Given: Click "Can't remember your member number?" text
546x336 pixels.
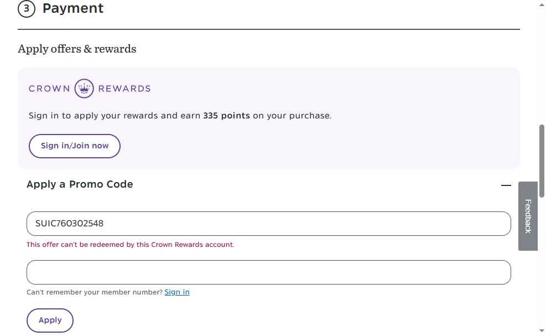Looking at the screenshot, I should (95, 292).
